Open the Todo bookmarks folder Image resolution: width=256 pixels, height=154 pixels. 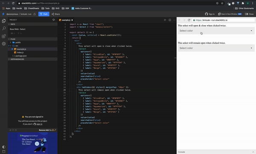pyautogui.click(x=46, y=9)
